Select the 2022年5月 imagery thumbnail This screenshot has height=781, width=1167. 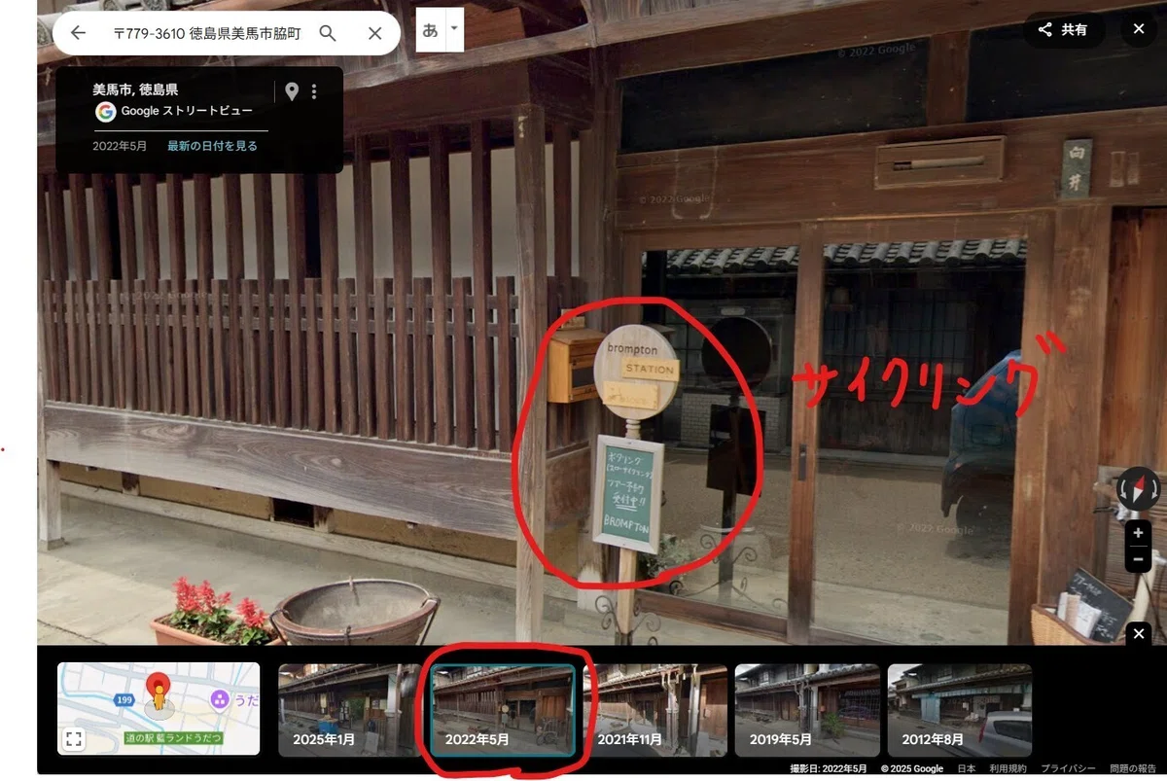[503, 710]
